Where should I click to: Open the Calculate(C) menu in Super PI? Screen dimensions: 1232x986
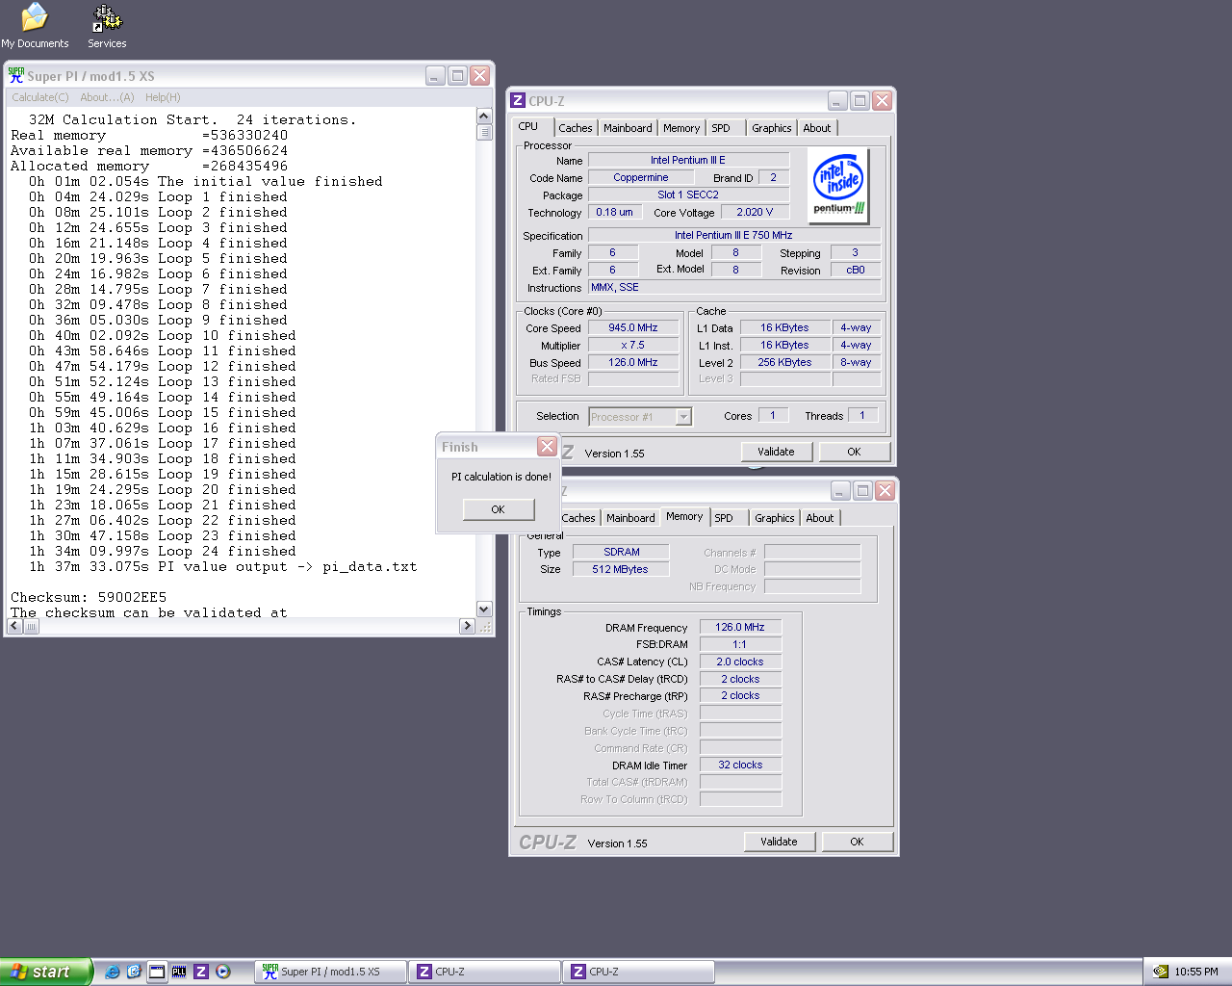[x=40, y=97]
